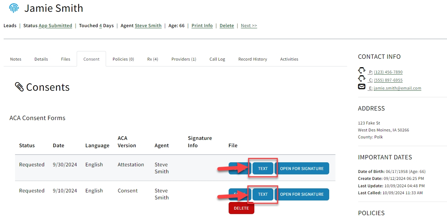Click the envelope icon next to the email address
The width and height of the screenshot is (447, 217).
click(361, 86)
